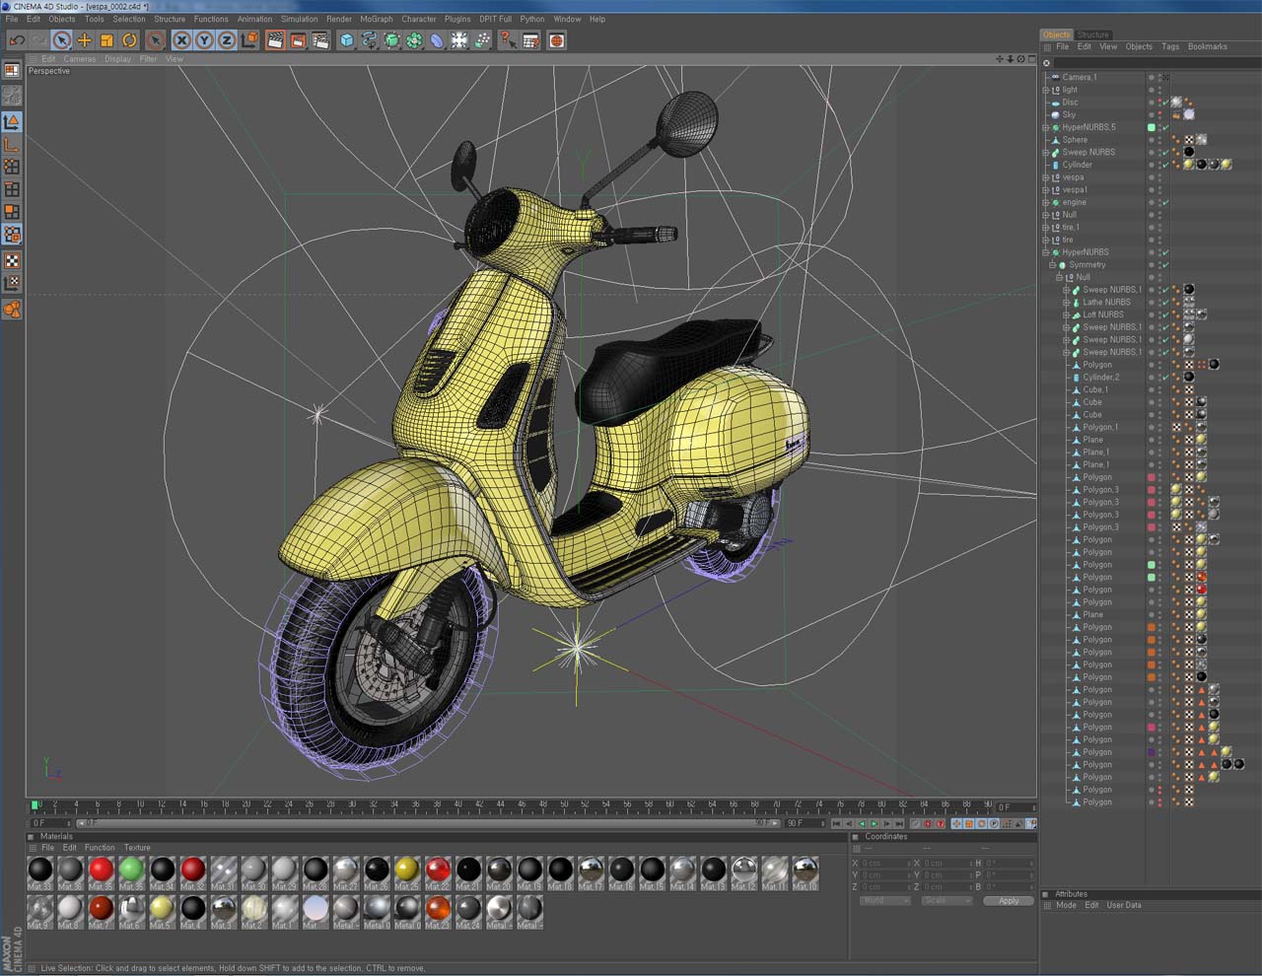1262x976 pixels.
Task: Expand the light object in tree
Action: point(1046,90)
